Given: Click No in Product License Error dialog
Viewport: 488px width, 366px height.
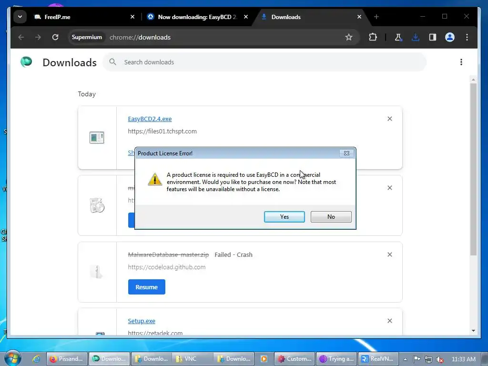Looking at the screenshot, I should pyautogui.click(x=331, y=217).
